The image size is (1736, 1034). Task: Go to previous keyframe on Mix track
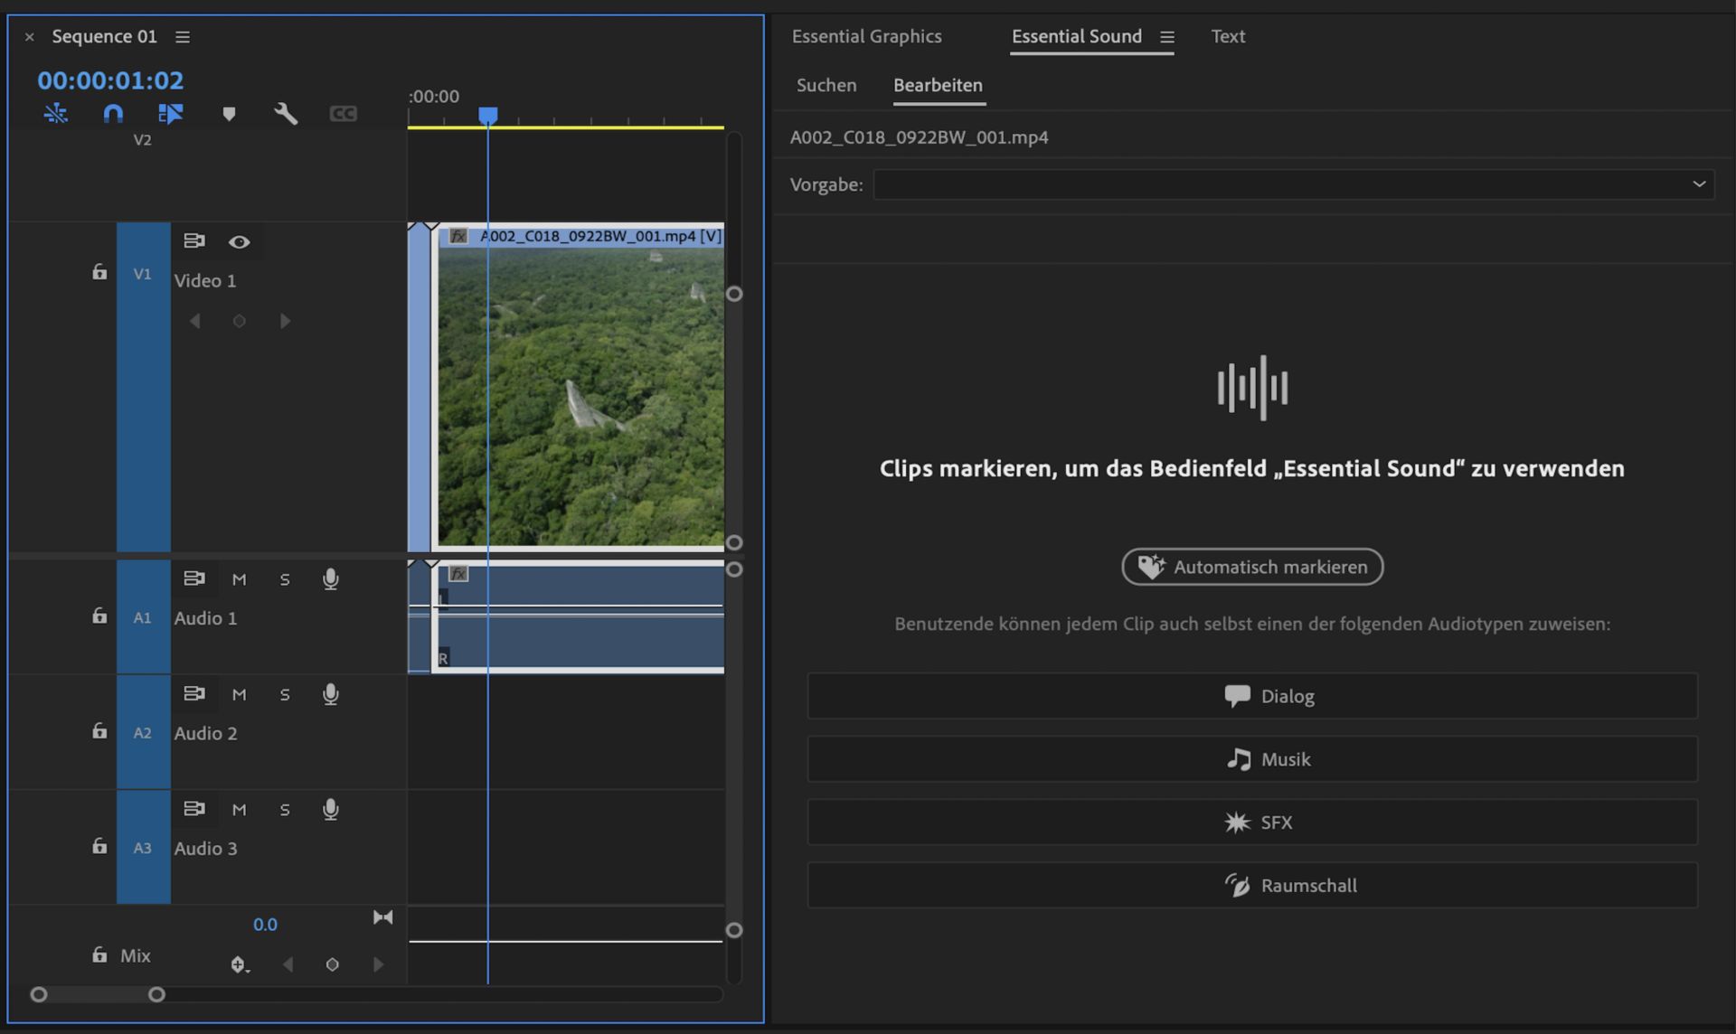coord(288,964)
